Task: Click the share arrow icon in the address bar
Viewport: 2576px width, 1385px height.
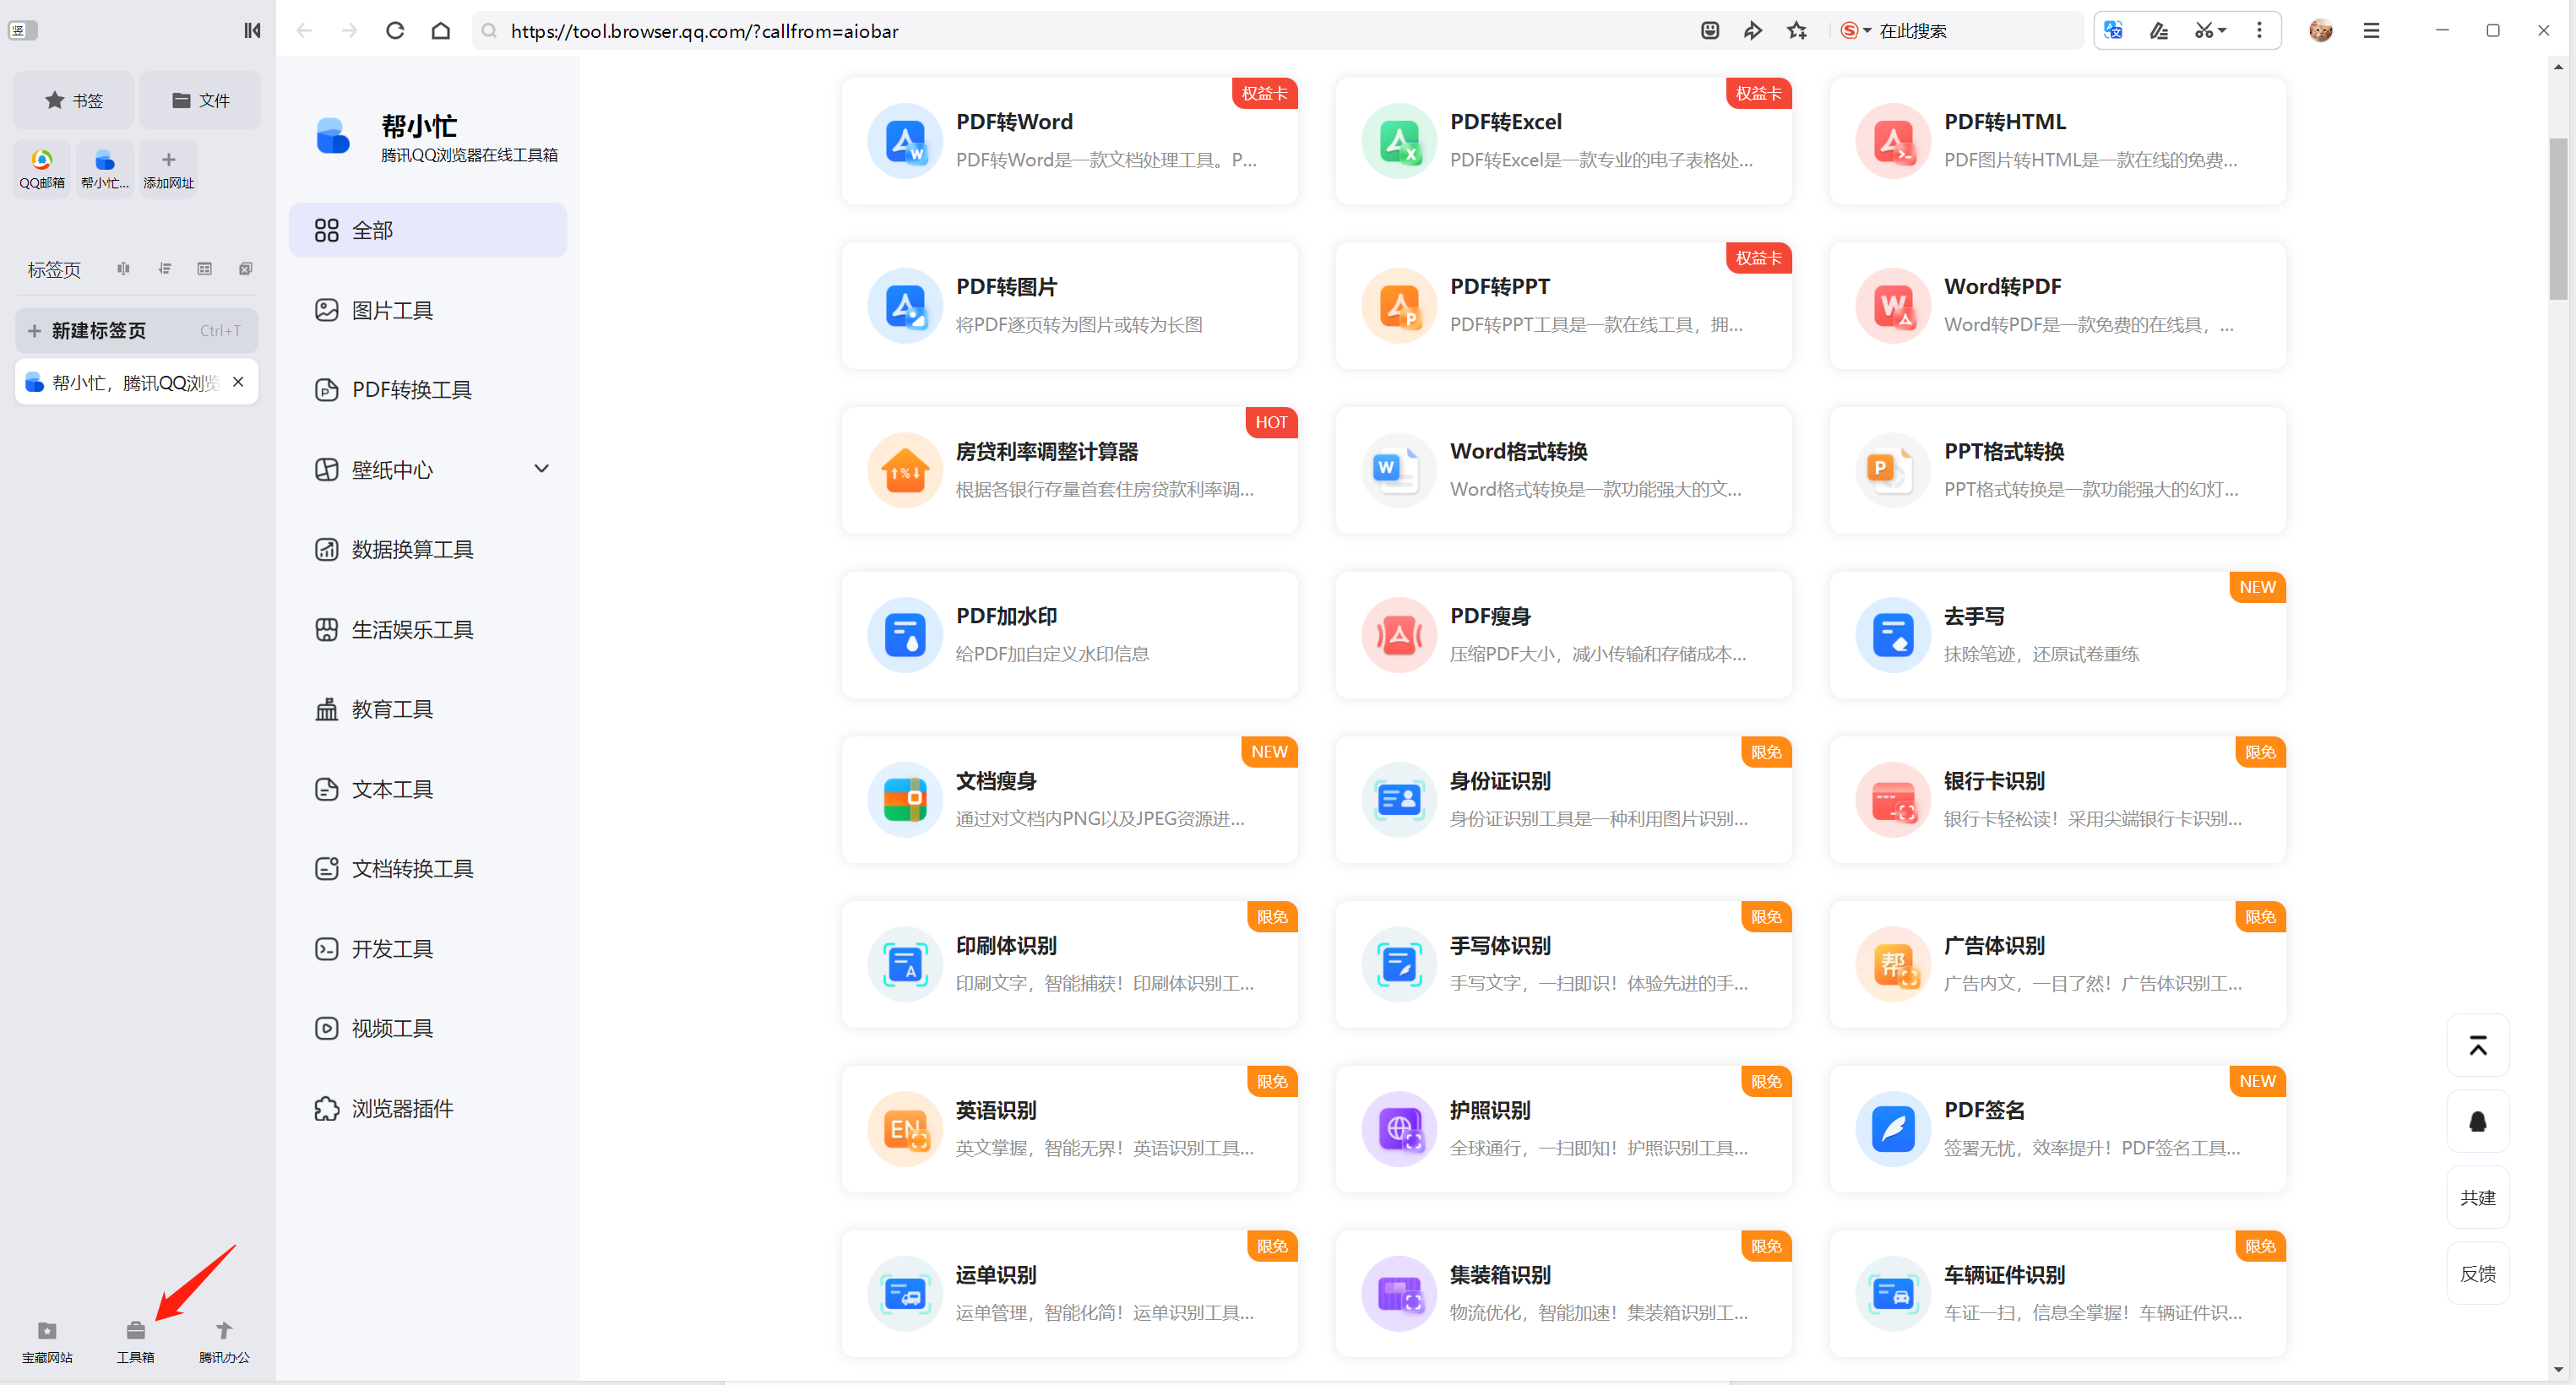Action: click(x=1753, y=31)
